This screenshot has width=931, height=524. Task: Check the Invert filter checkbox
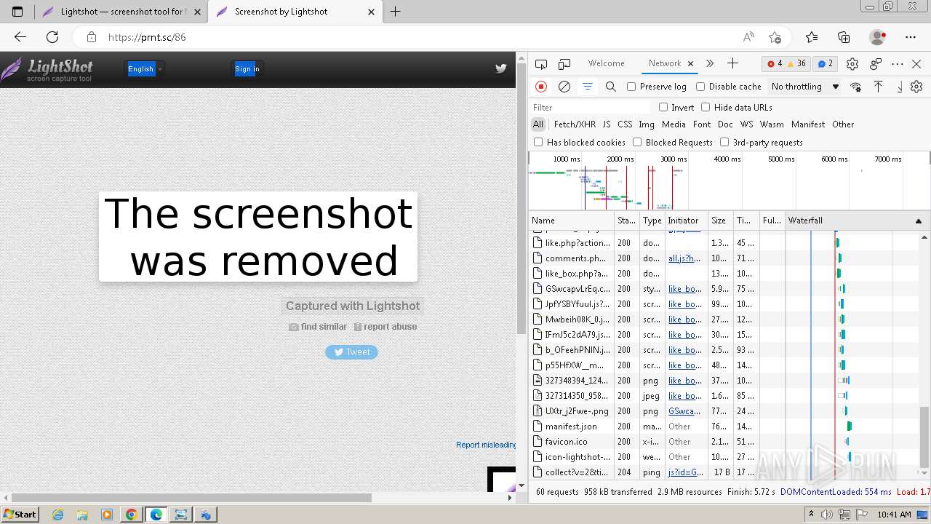(663, 107)
